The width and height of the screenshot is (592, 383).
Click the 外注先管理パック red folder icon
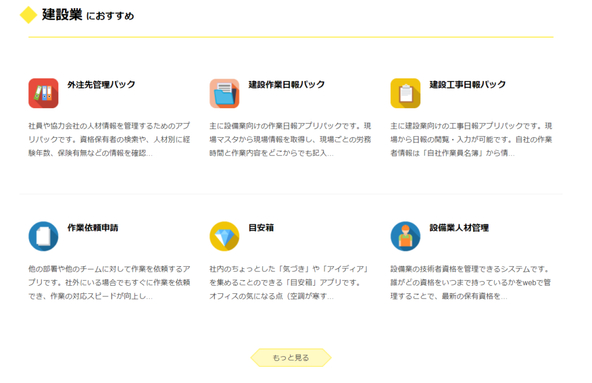coord(43,93)
